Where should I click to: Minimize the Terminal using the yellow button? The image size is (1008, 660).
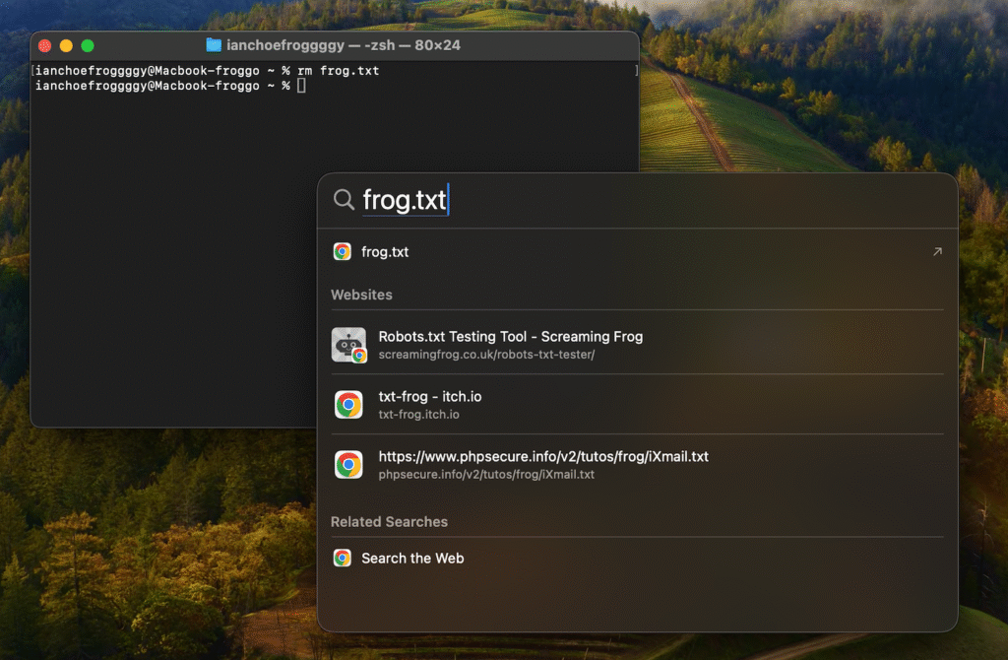point(66,45)
